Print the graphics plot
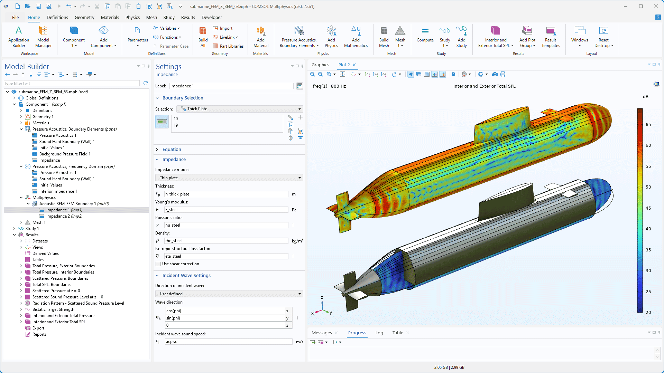664x373 pixels. click(x=503, y=74)
